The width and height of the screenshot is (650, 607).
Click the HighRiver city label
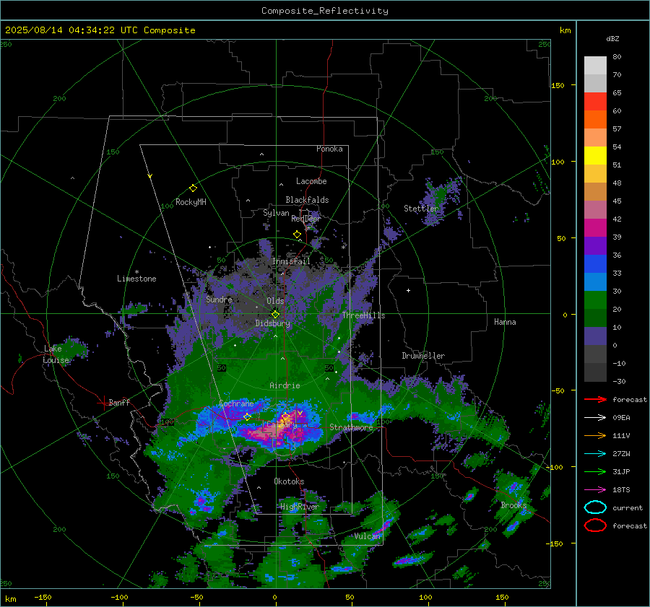pos(299,507)
